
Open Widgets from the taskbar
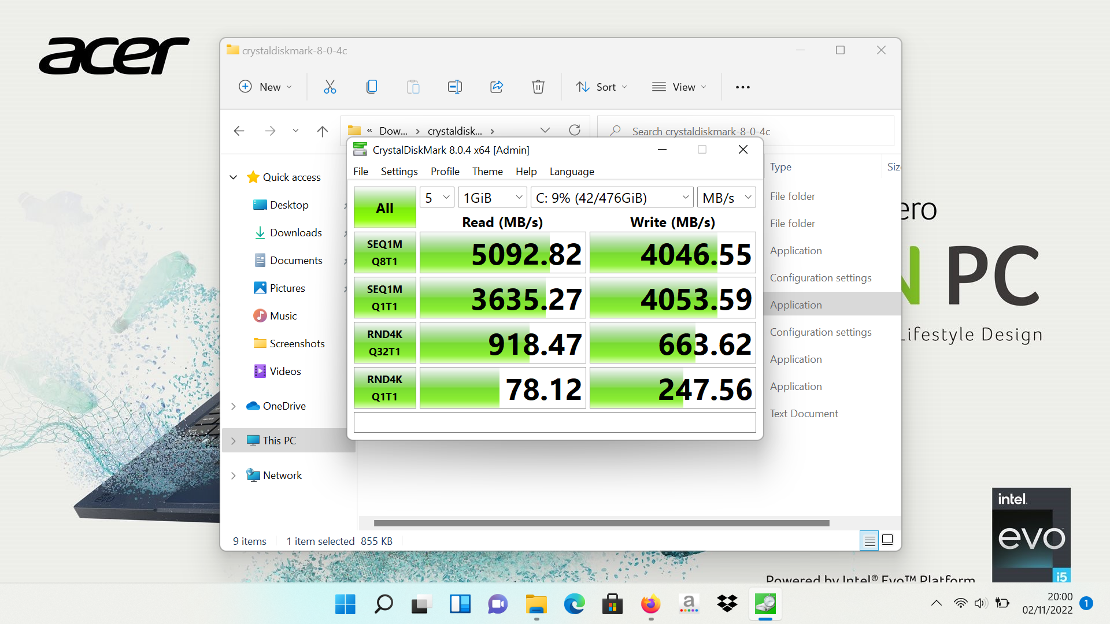click(x=460, y=604)
